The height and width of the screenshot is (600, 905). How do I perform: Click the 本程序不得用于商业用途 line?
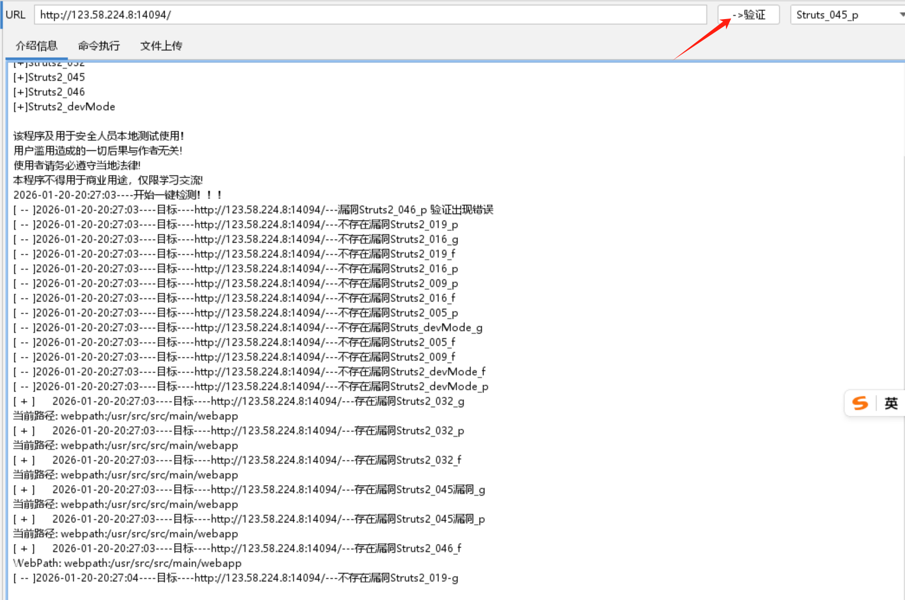108,180
